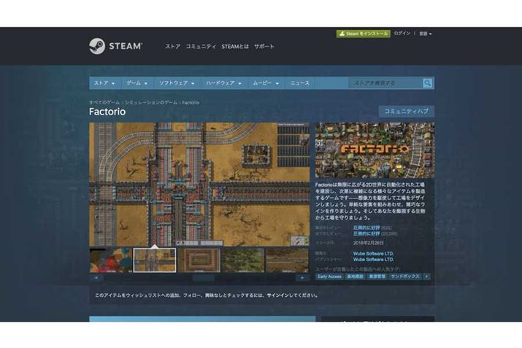Viewport: 522px width, 348px height.
Task: Click the Factorio breadcrumb link
Action: [x=191, y=102]
